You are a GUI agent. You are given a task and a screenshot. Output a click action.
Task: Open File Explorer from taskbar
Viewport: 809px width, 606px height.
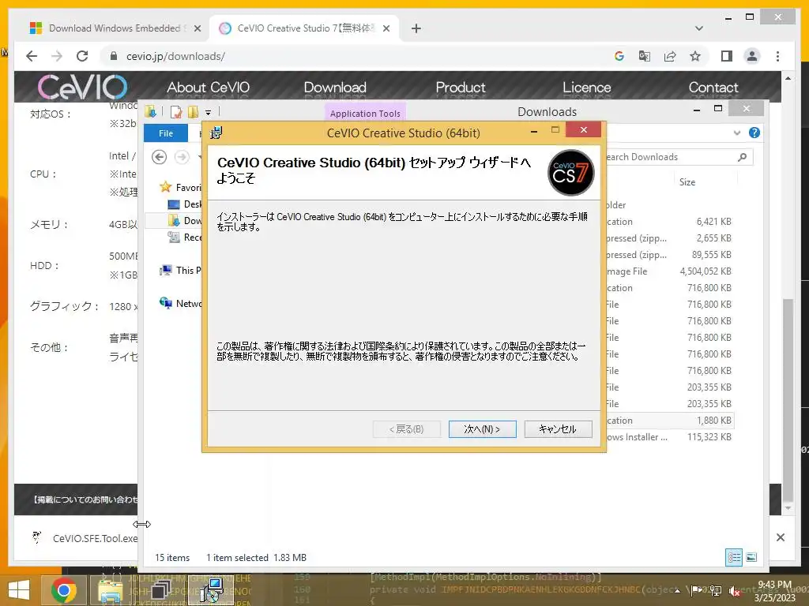pyautogui.click(x=111, y=590)
